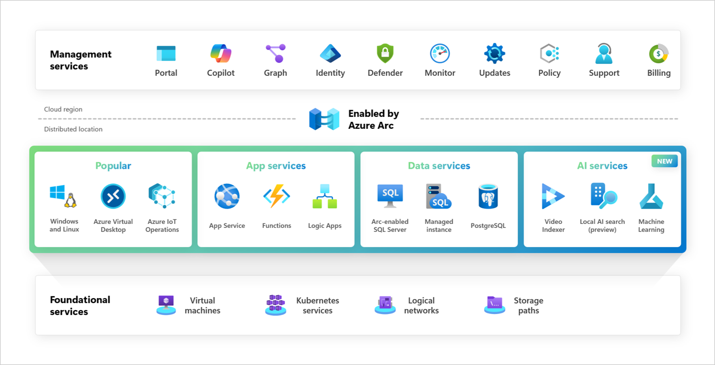Select the Policy service icon
The height and width of the screenshot is (365, 715).
tap(549, 52)
